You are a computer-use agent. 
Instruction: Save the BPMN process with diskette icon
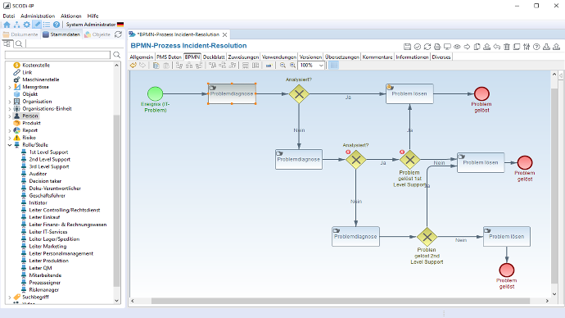click(x=407, y=47)
